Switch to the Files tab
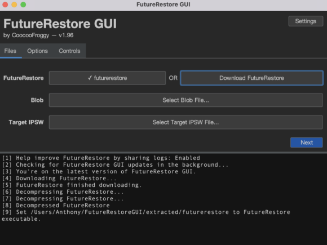 [10, 51]
